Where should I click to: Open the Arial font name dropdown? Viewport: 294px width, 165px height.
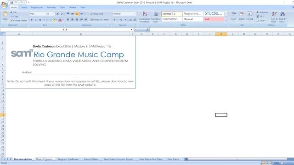(x=45, y=14)
